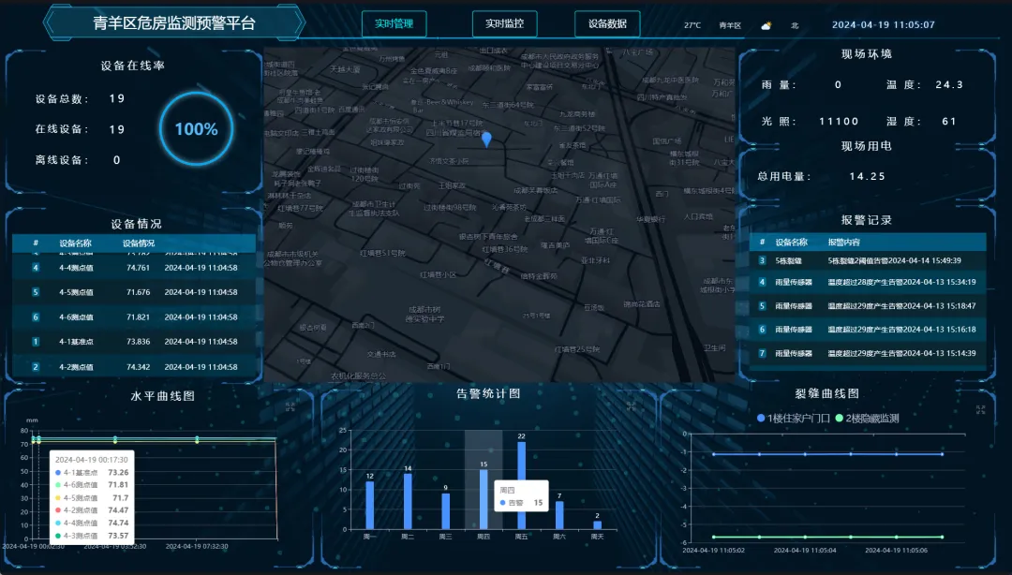Switch to the 设备数据 tab

pos(605,23)
